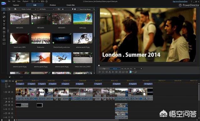Select Movie preview mode

115,69
